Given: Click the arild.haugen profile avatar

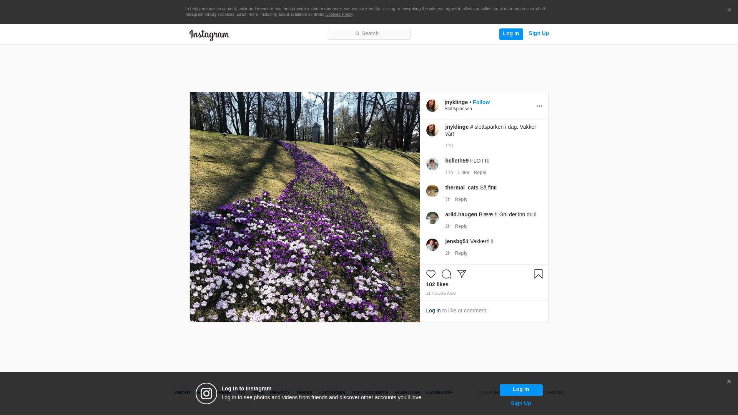Looking at the screenshot, I should [x=432, y=218].
